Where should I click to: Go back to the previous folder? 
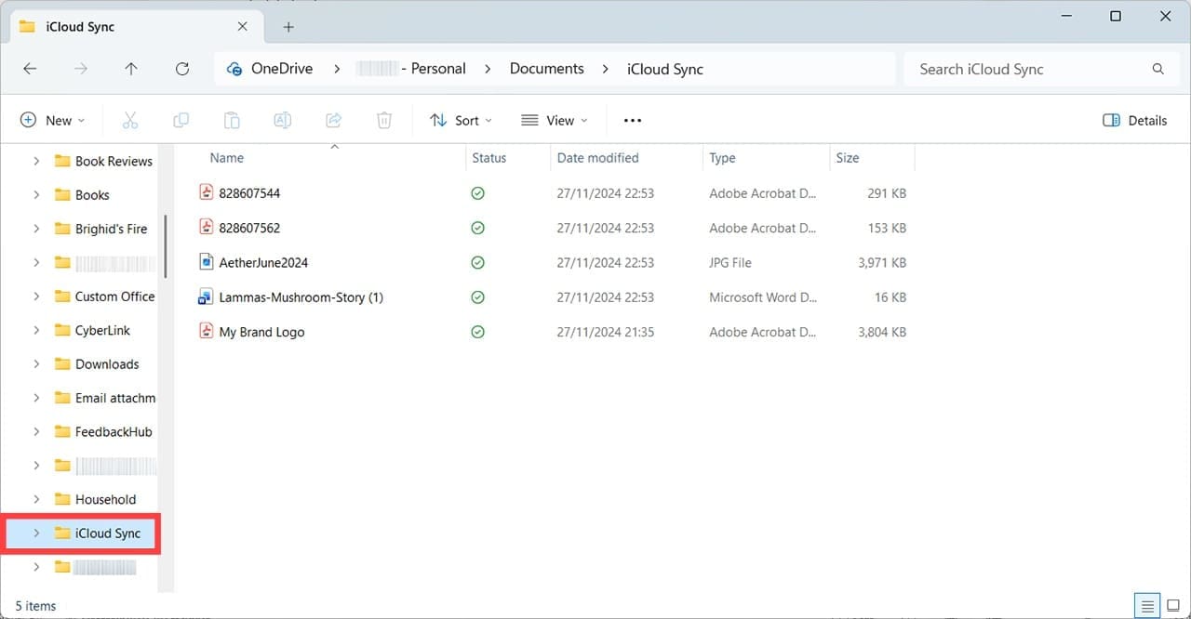(30, 69)
